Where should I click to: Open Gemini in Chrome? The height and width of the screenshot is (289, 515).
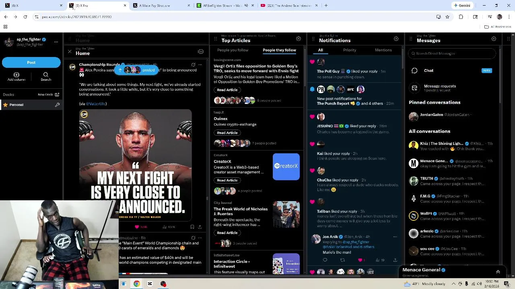coord(462,6)
